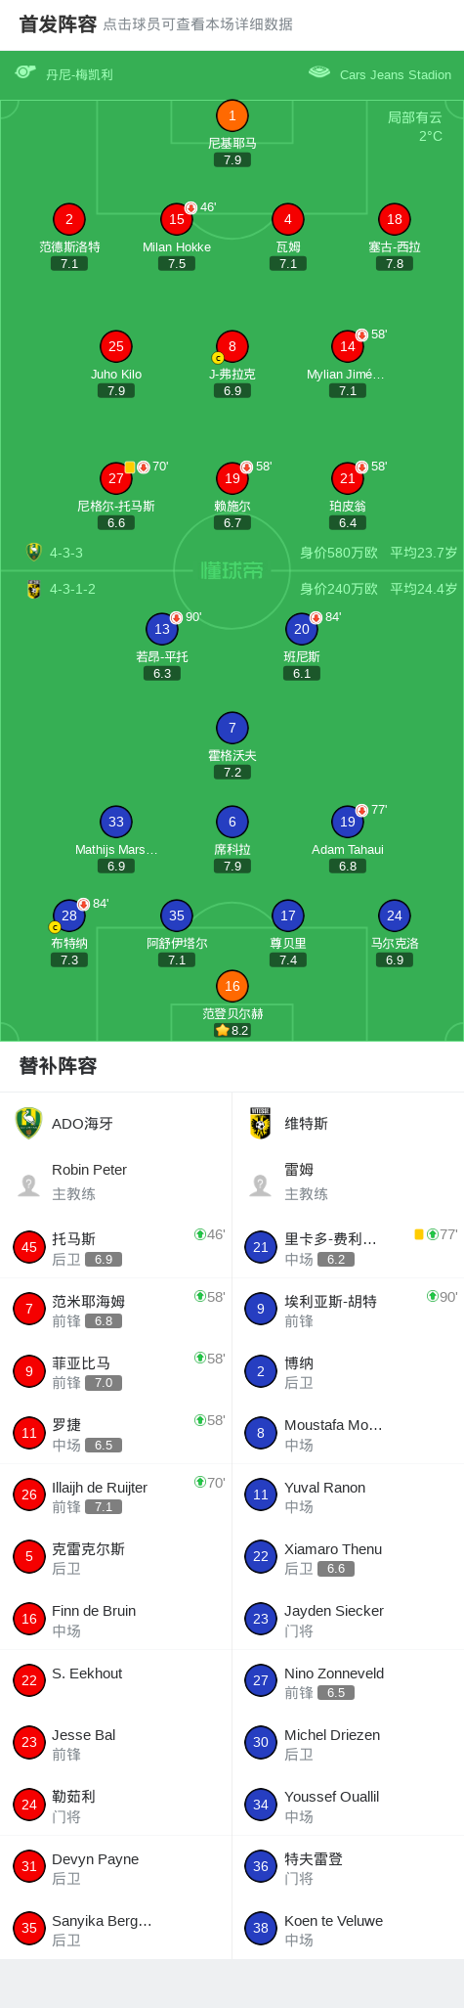
Task: Tap number 27 尼格尔-托马斯 player circle
Action: click(116, 478)
